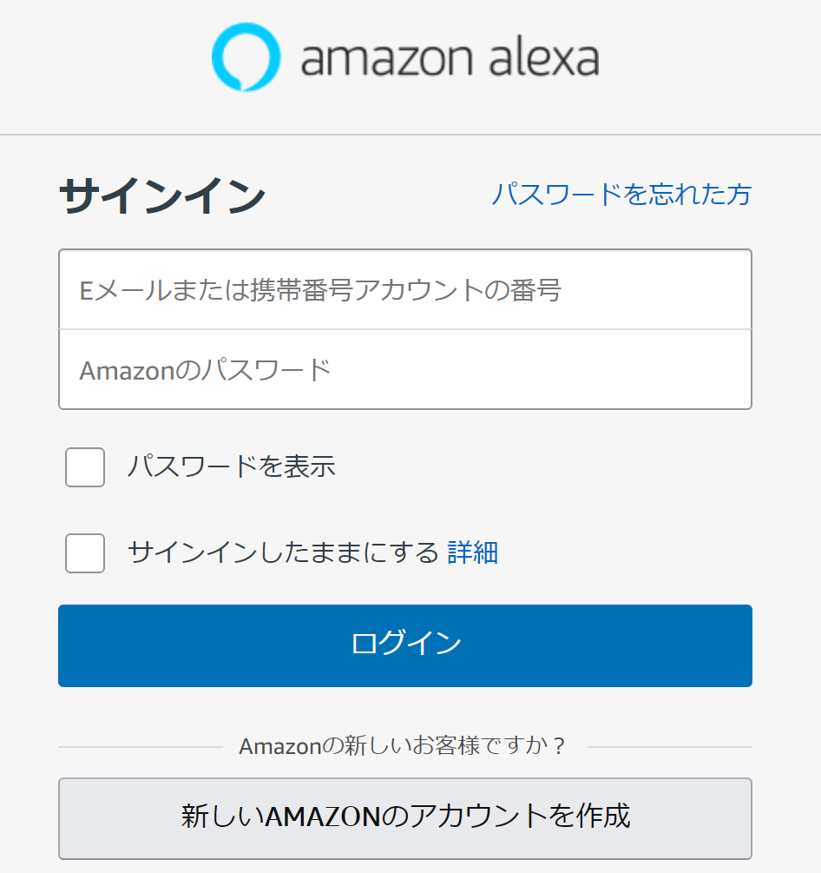
Task: Focus the Amazonのパスワード field
Action: pos(405,370)
